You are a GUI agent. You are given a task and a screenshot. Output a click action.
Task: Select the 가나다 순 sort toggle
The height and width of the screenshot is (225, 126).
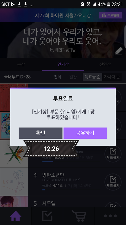(x=112, y=77)
